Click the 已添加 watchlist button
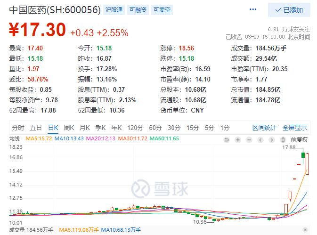 [x=289, y=10]
